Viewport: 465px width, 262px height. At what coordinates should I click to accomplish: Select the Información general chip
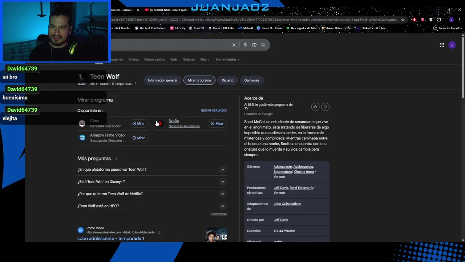162,80
